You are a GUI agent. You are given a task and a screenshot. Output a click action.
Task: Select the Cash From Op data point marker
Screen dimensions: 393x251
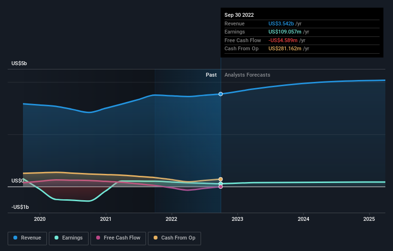click(x=221, y=179)
